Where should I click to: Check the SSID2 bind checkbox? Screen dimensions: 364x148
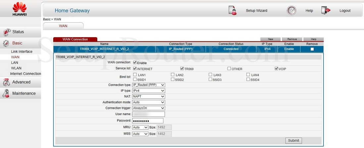coord(172,79)
